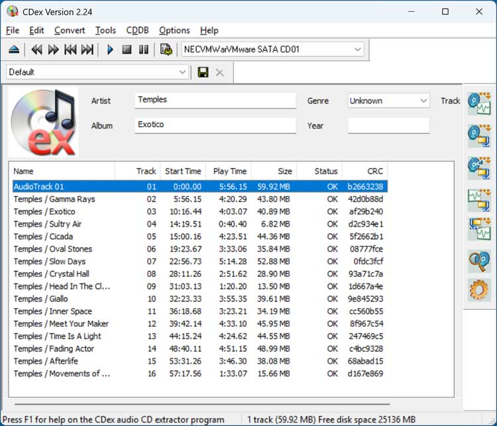Image resolution: width=497 pixels, height=426 pixels.
Task: Delete profile X icon
Action: point(219,73)
